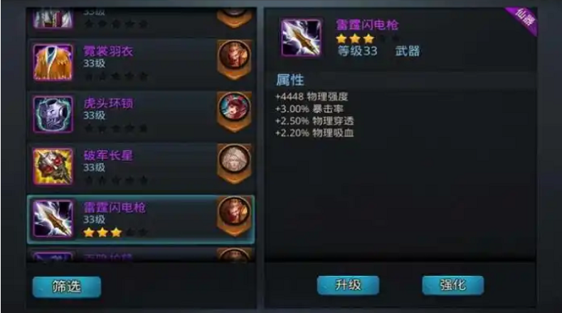
Task: Select the 雷霆闪电枪 spear icon in list
Action: pos(53,218)
